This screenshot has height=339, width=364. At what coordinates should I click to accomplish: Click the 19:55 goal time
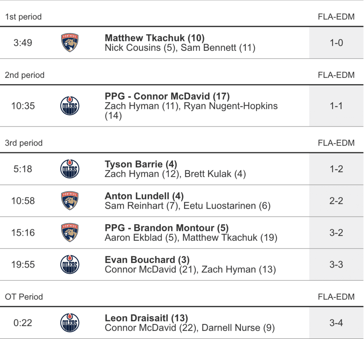(x=23, y=265)
